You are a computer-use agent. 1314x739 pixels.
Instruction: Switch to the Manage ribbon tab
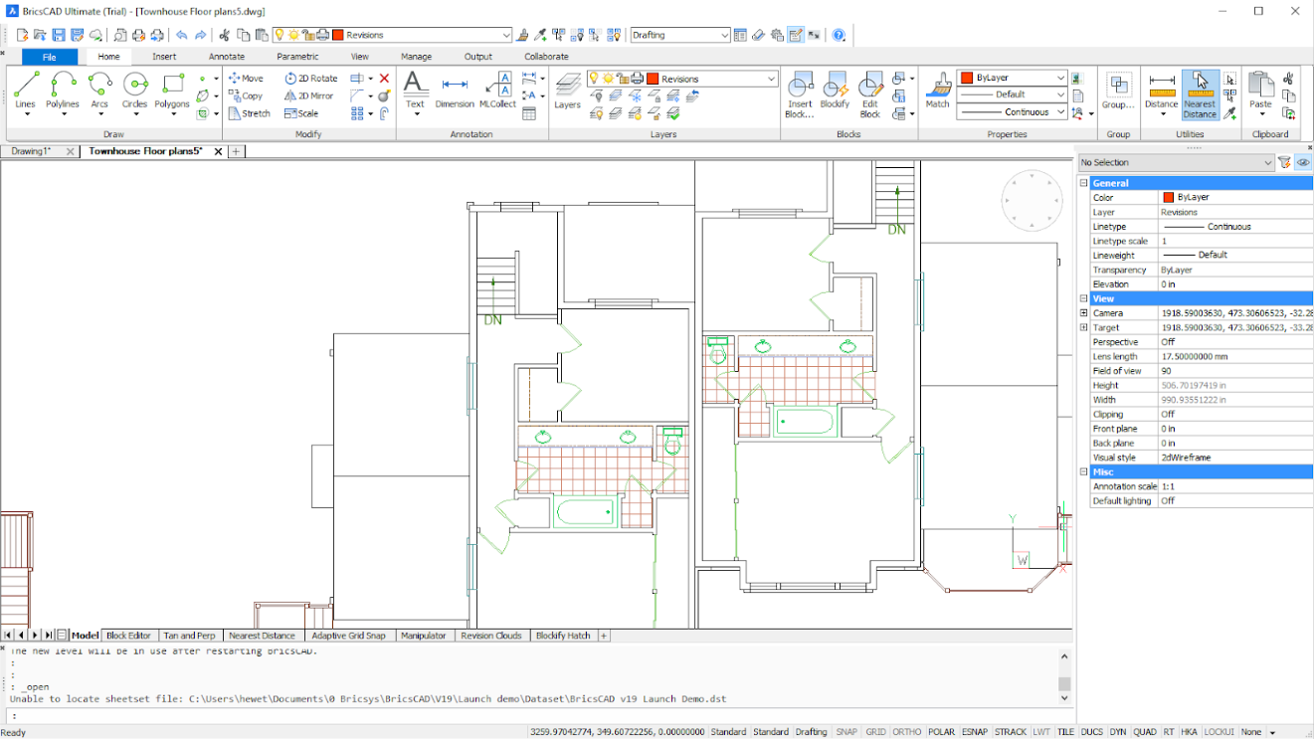coord(416,57)
